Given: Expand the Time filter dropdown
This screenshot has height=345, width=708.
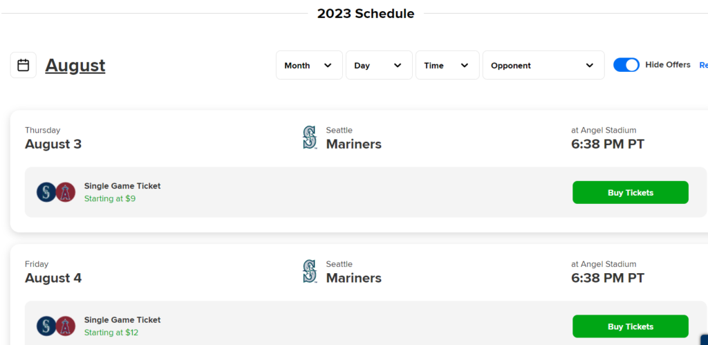Looking at the screenshot, I should (x=447, y=66).
